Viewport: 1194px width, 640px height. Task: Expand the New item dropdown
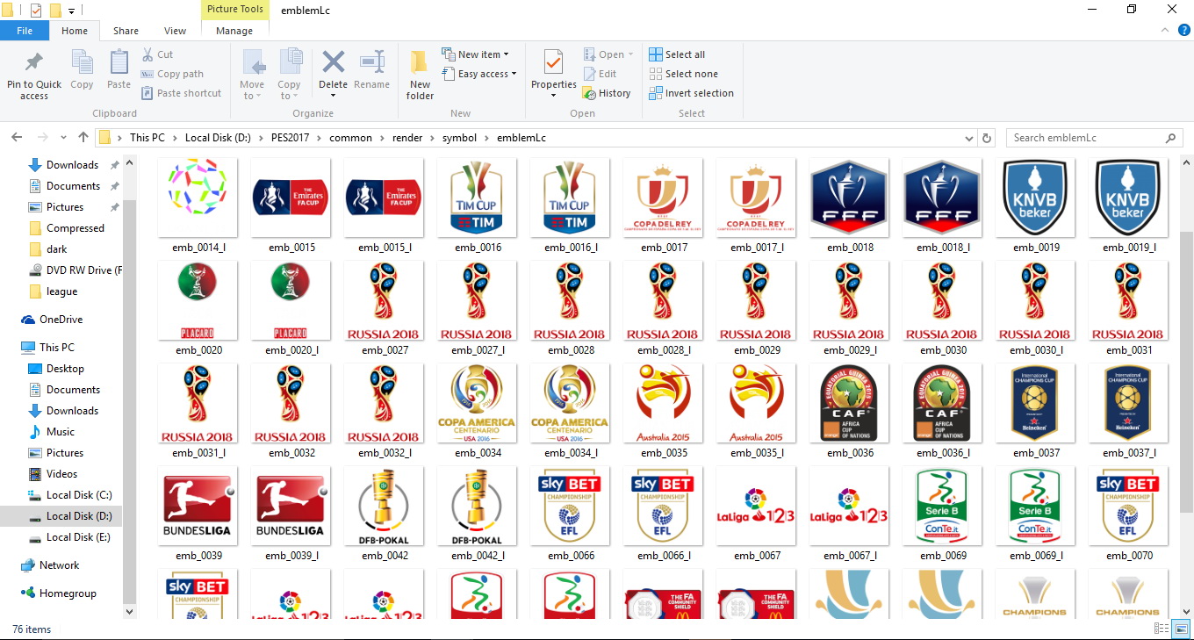[x=478, y=54]
